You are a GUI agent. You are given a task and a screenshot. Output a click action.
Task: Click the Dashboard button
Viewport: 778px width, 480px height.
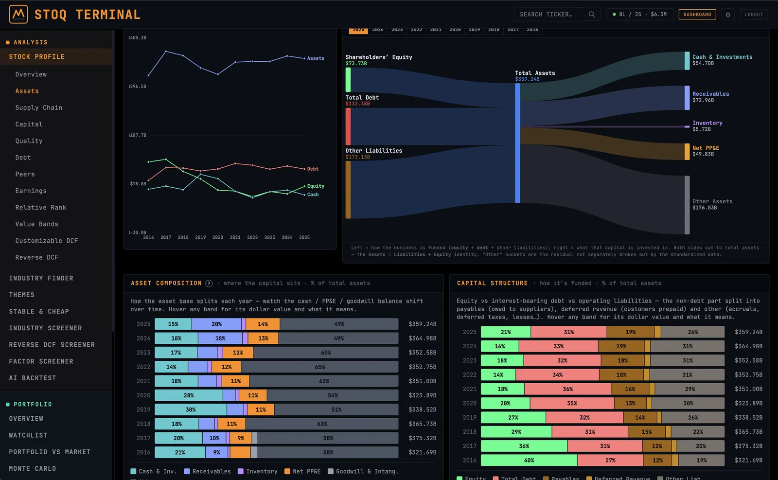697,15
